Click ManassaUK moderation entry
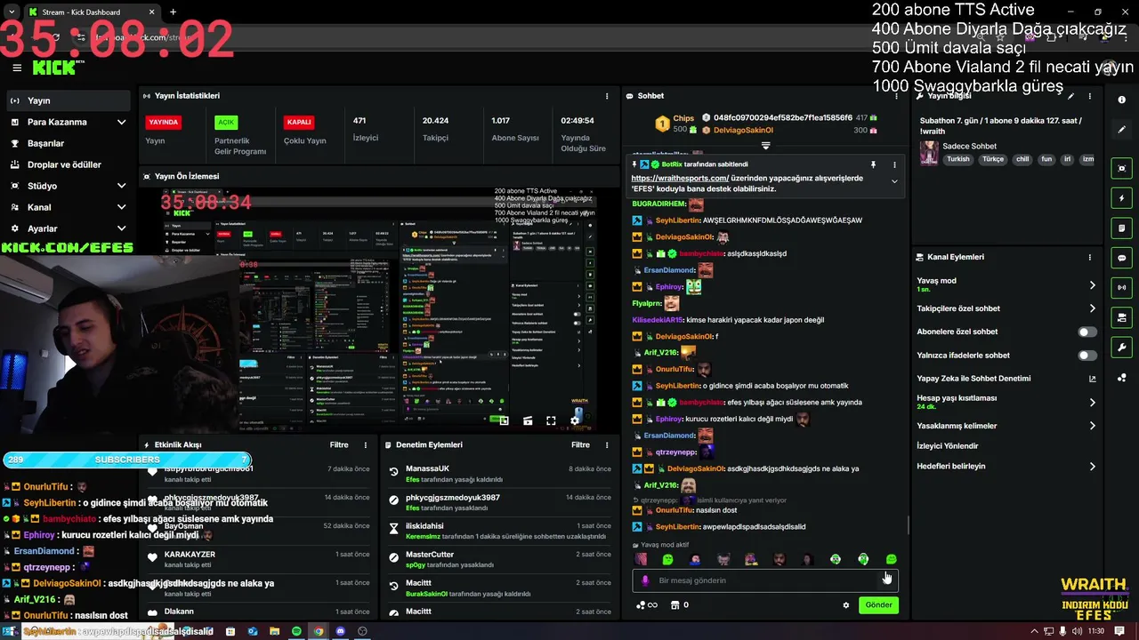 click(500, 473)
